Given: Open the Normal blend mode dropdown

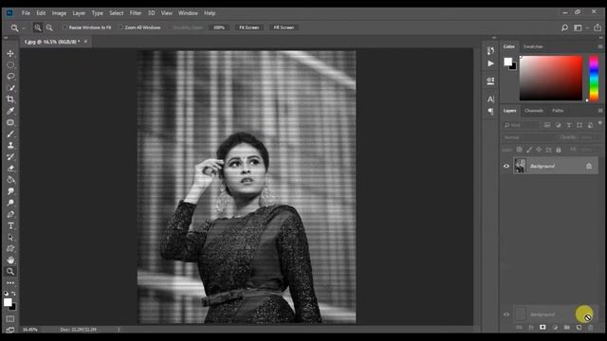Looking at the screenshot, I should (528, 137).
